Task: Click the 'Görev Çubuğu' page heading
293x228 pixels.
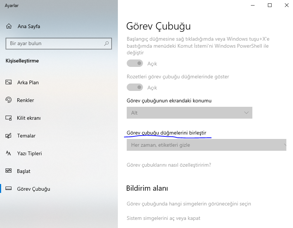Action: pyautogui.click(x=159, y=26)
